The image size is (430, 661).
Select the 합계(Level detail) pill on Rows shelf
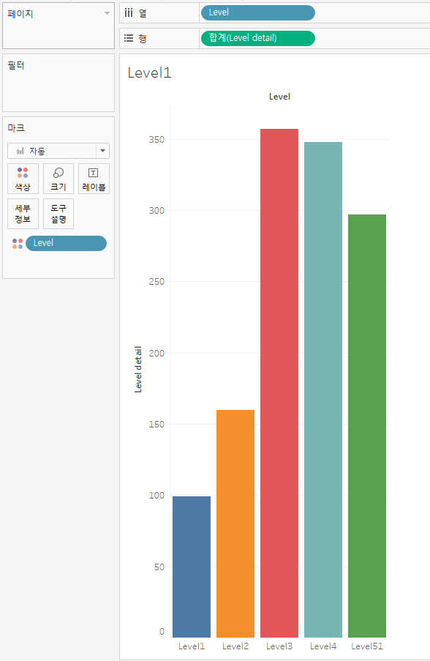pyautogui.click(x=257, y=38)
